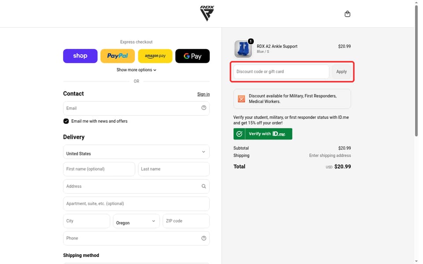Click the total $20.99 amount
The width and height of the screenshot is (423, 264).
(343, 166)
